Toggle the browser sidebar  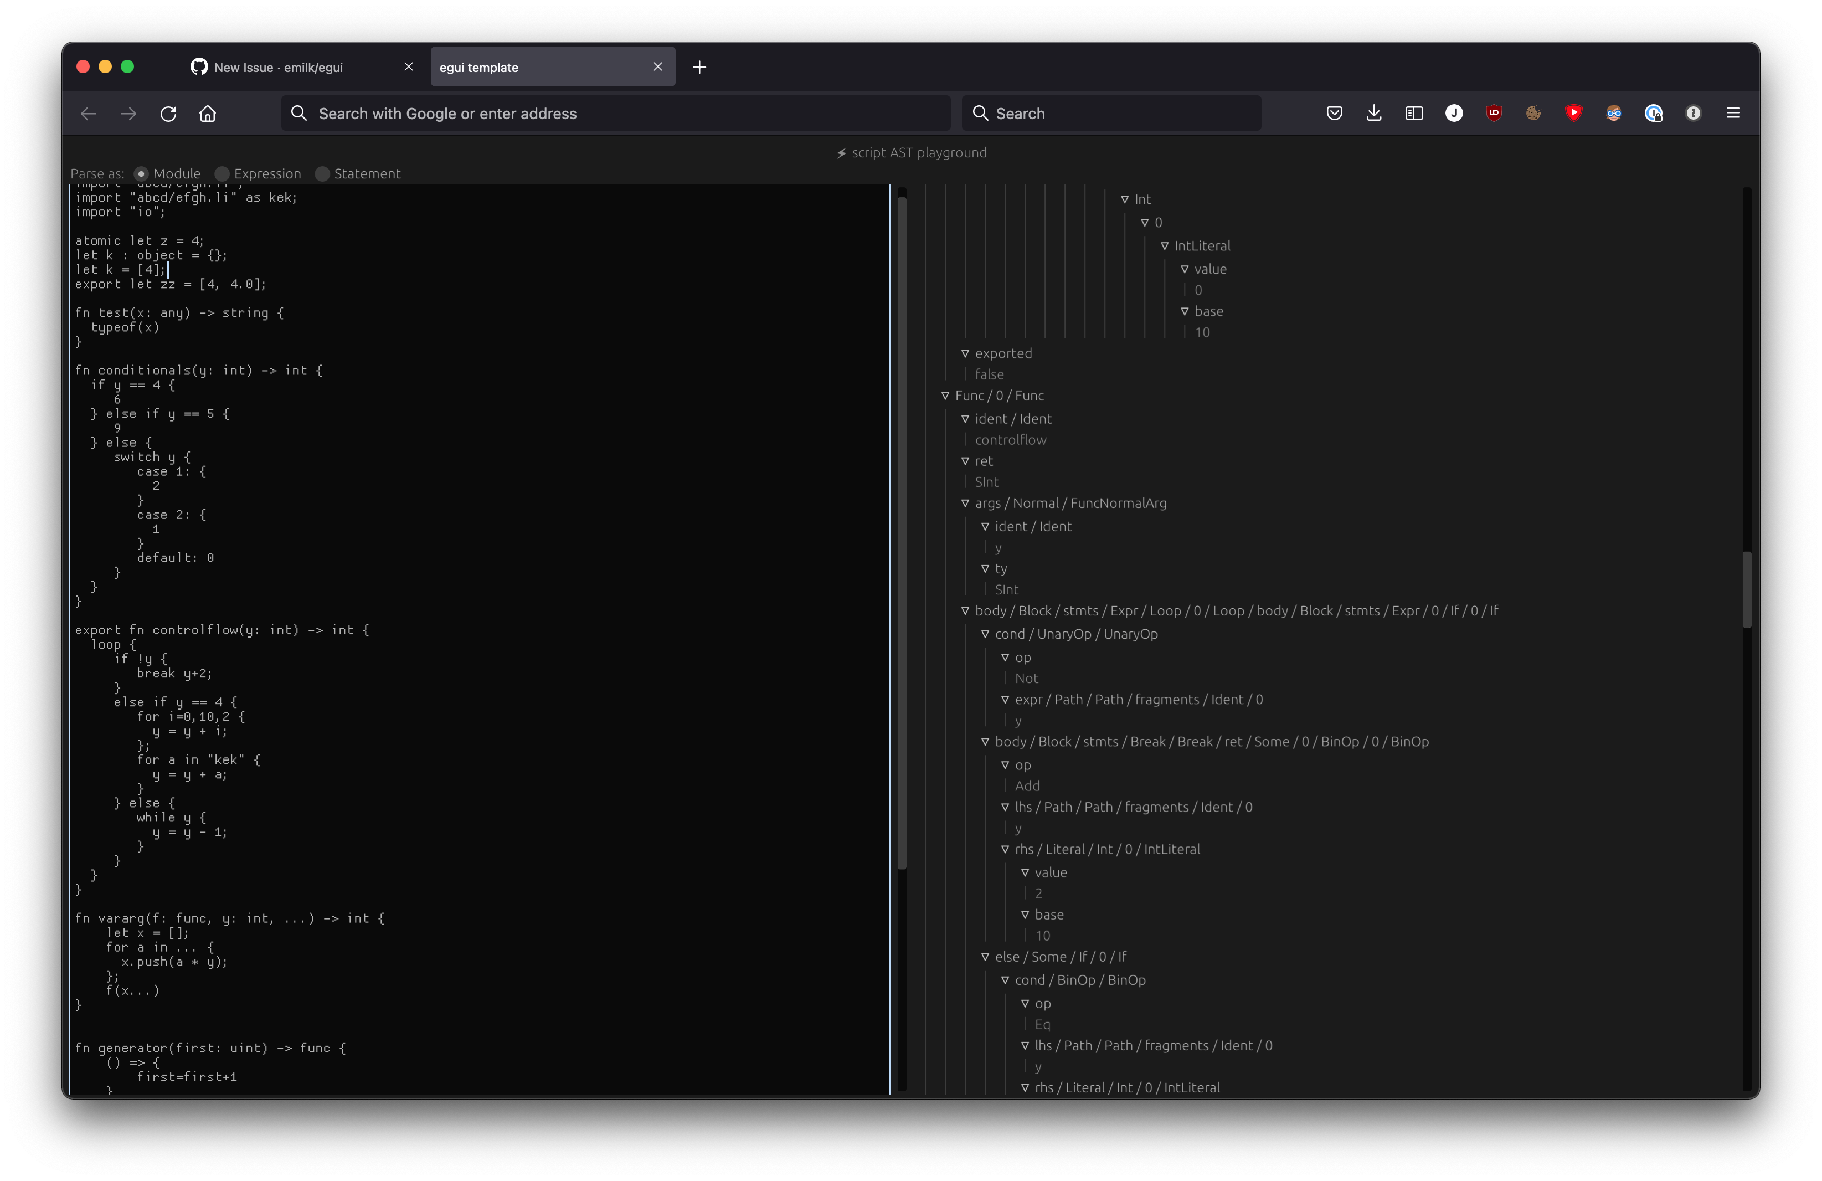(x=1414, y=114)
